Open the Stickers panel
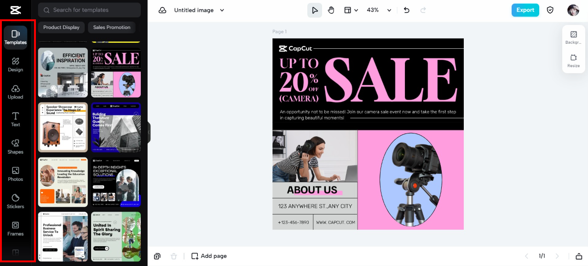Image resolution: width=588 pixels, height=266 pixels. coord(15,201)
